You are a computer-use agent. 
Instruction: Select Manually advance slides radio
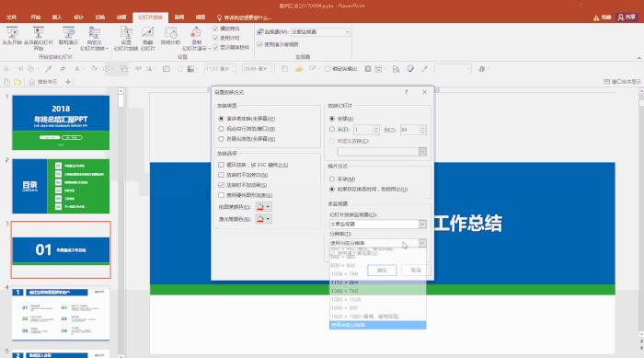(x=332, y=179)
